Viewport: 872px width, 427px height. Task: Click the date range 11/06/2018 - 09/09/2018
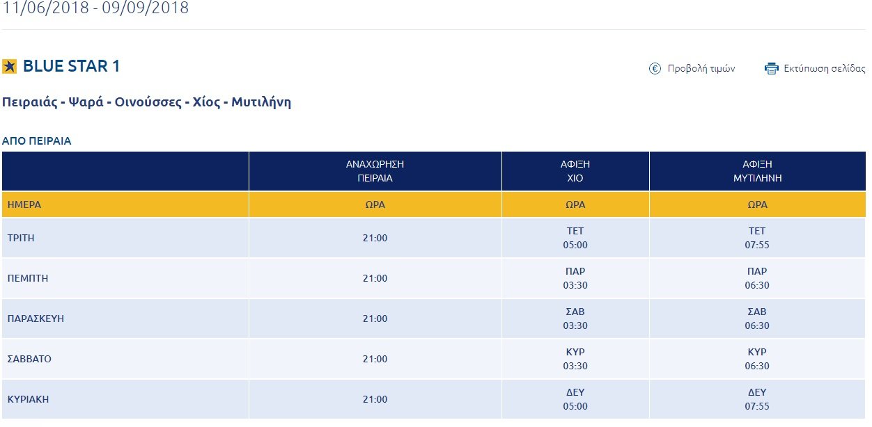[95, 8]
